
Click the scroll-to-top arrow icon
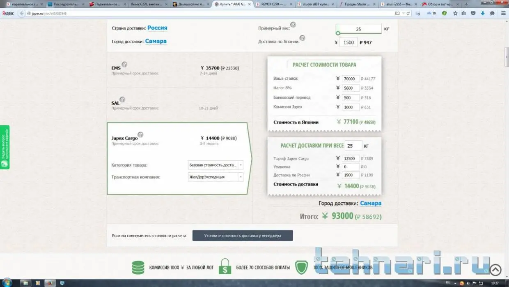point(495,270)
